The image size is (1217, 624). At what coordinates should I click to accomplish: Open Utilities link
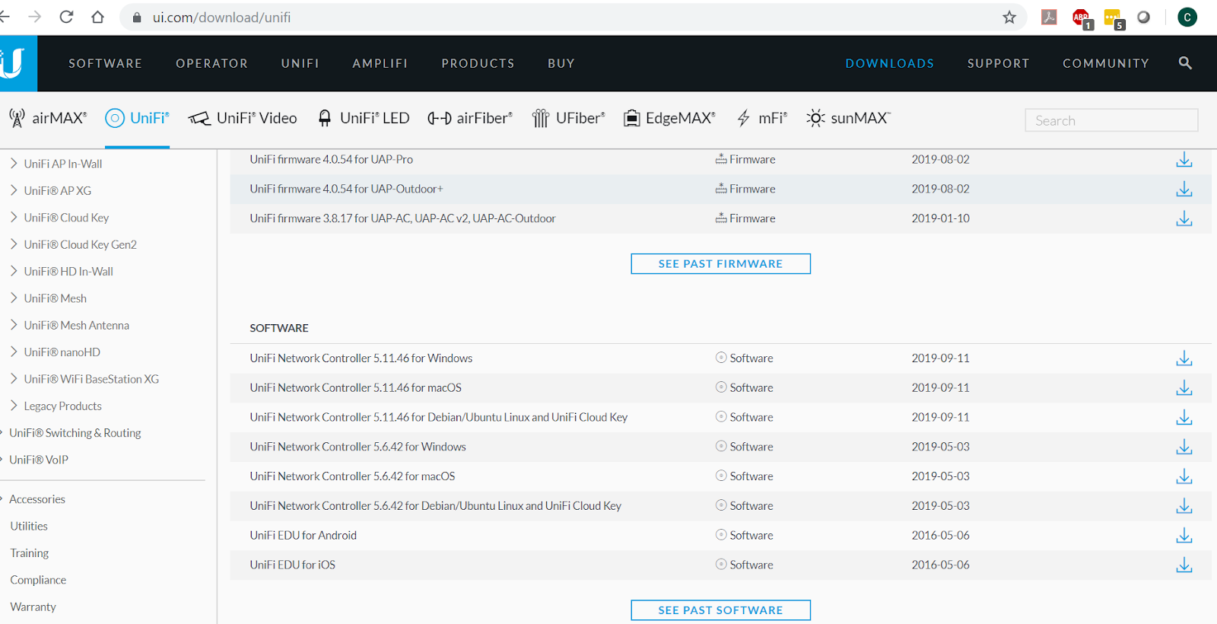29,527
